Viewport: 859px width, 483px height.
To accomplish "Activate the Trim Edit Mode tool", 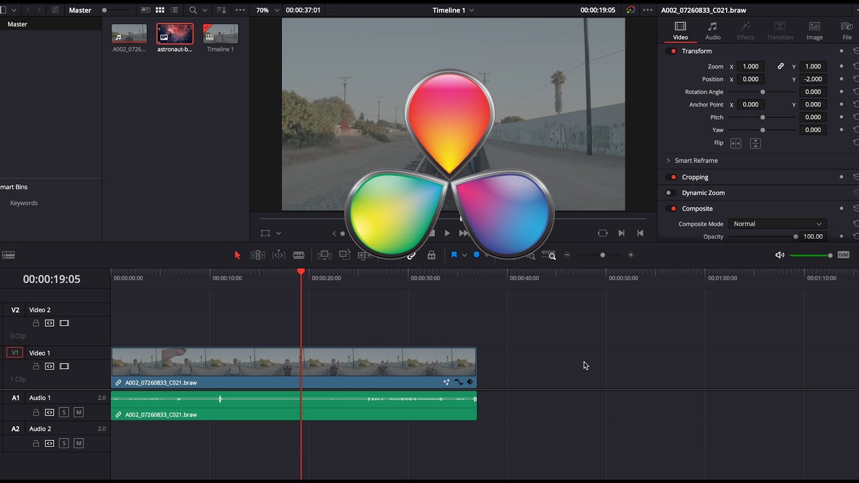I will tap(258, 255).
